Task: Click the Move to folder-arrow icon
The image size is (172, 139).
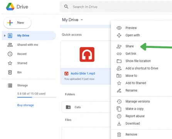Action: pos(119,76)
